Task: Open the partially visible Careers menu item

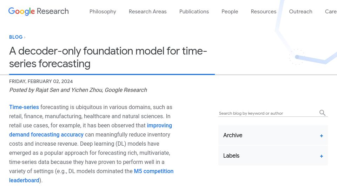Action: pos(331,12)
